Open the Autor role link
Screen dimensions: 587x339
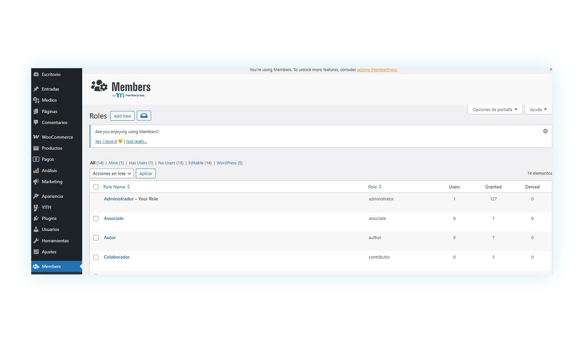(110, 238)
